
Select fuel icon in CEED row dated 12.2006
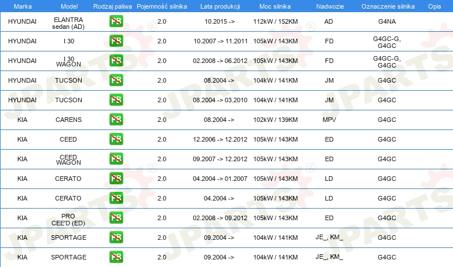(x=116, y=139)
